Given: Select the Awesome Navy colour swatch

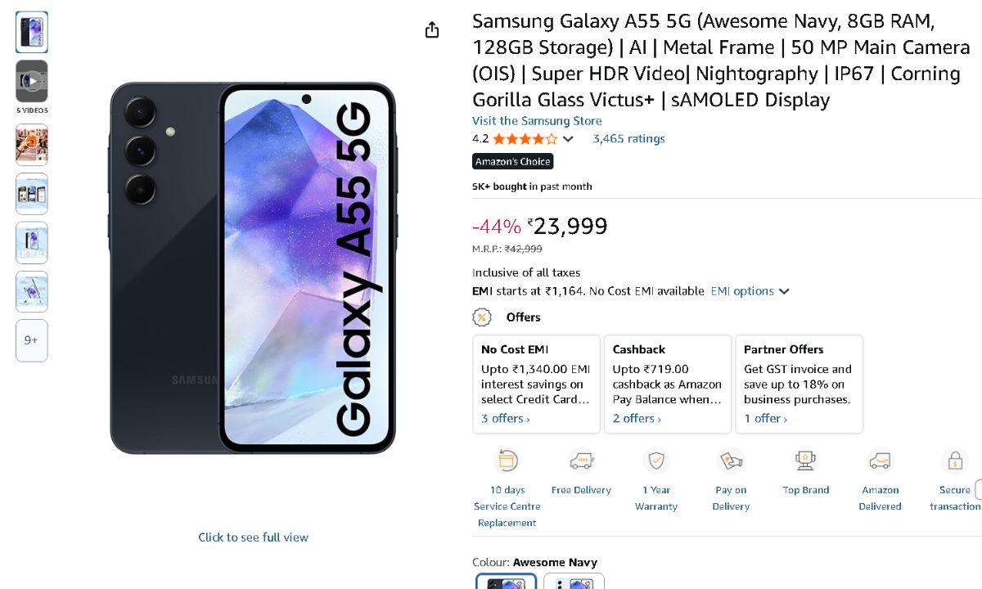Looking at the screenshot, I should 507,582.
